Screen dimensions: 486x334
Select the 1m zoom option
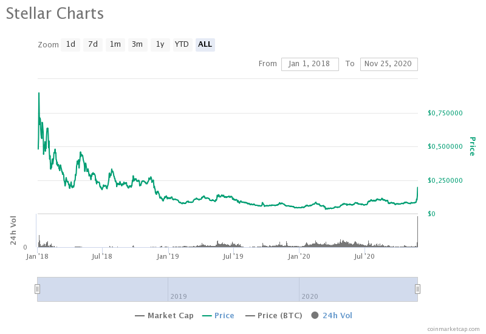click(115, 44)
